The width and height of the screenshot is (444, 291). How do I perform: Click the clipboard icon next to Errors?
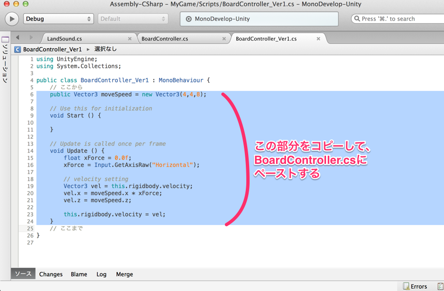[x=440, y=286]
